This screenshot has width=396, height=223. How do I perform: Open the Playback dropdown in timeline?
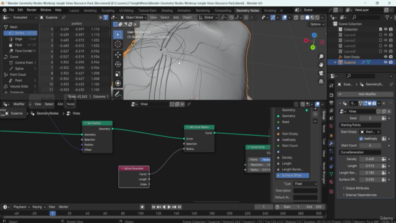pos(21,207)
